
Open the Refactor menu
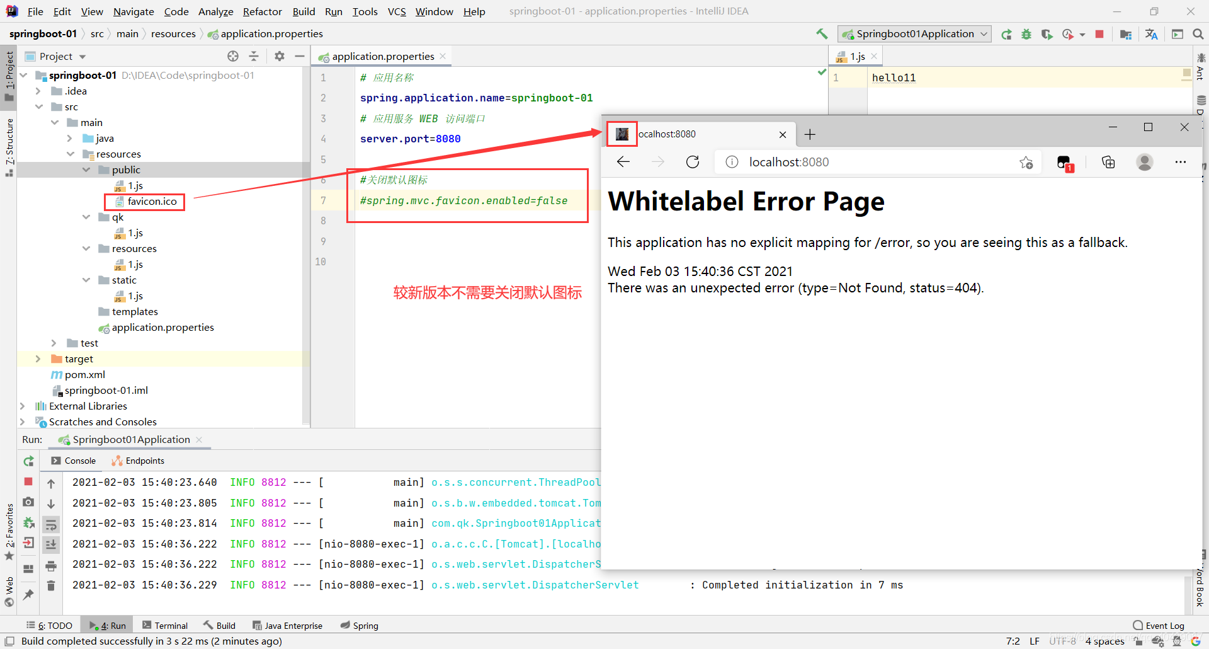pyautogui.click(x=262, y=11)
